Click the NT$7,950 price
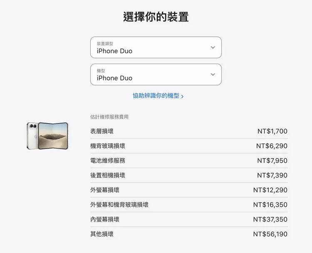The image size is (312, 253). point(272,161)
